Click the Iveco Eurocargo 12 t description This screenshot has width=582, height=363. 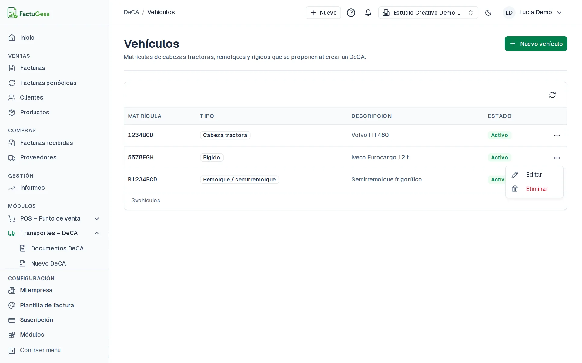click(380, 158)
